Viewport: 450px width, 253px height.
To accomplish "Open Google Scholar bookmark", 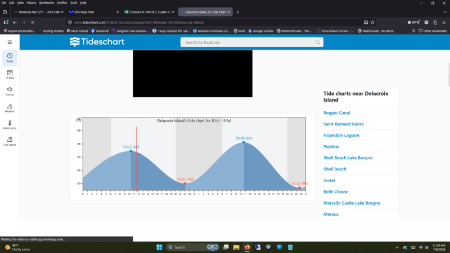I will [x=260, y=31].
